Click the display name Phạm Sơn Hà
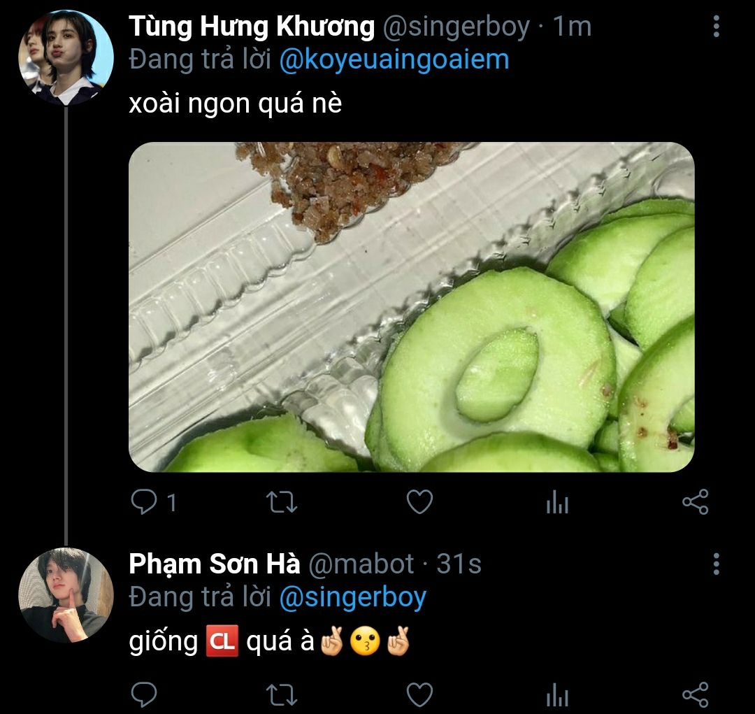The image size is (755, 714). tap(214, 564)
